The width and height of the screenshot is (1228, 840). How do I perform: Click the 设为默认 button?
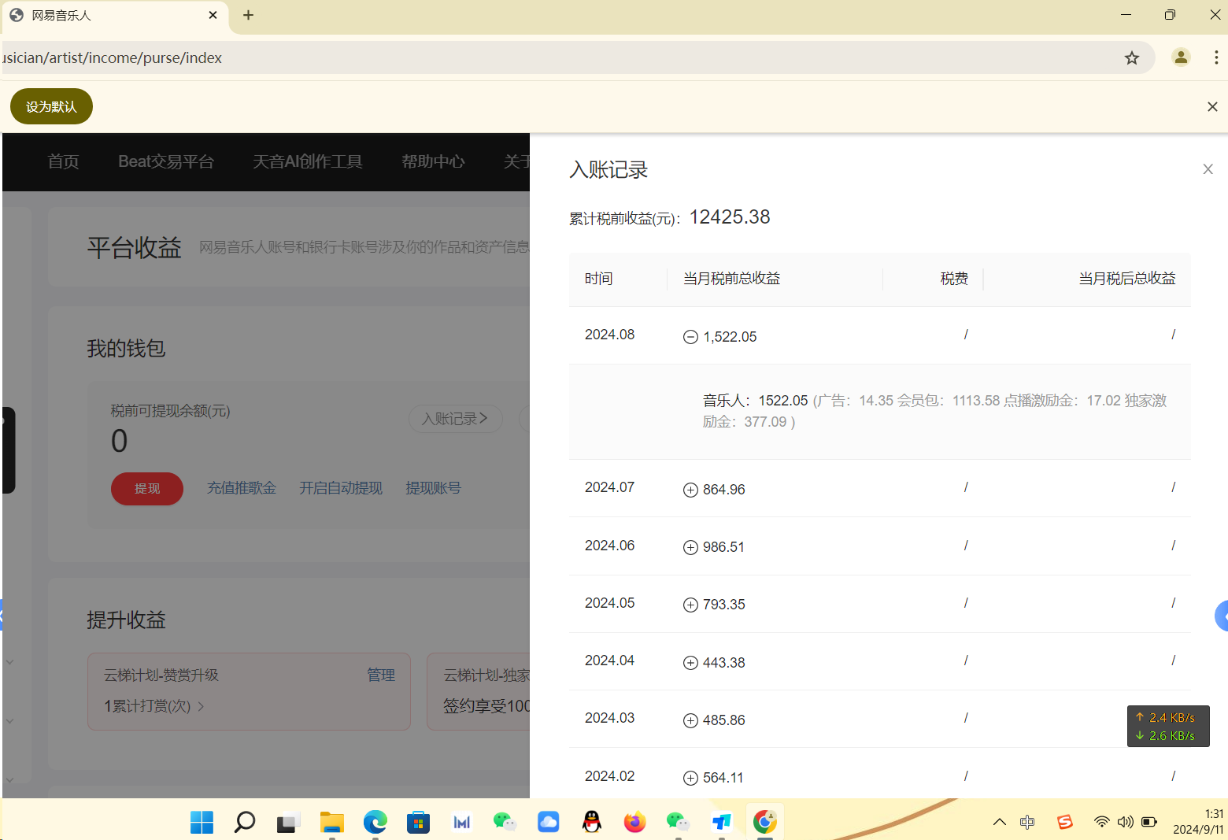(51, 106)
